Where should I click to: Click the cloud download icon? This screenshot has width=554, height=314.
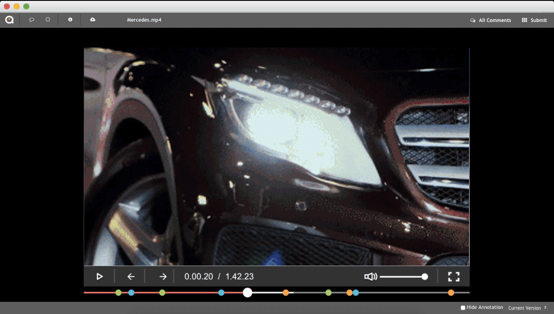[93, 19]
